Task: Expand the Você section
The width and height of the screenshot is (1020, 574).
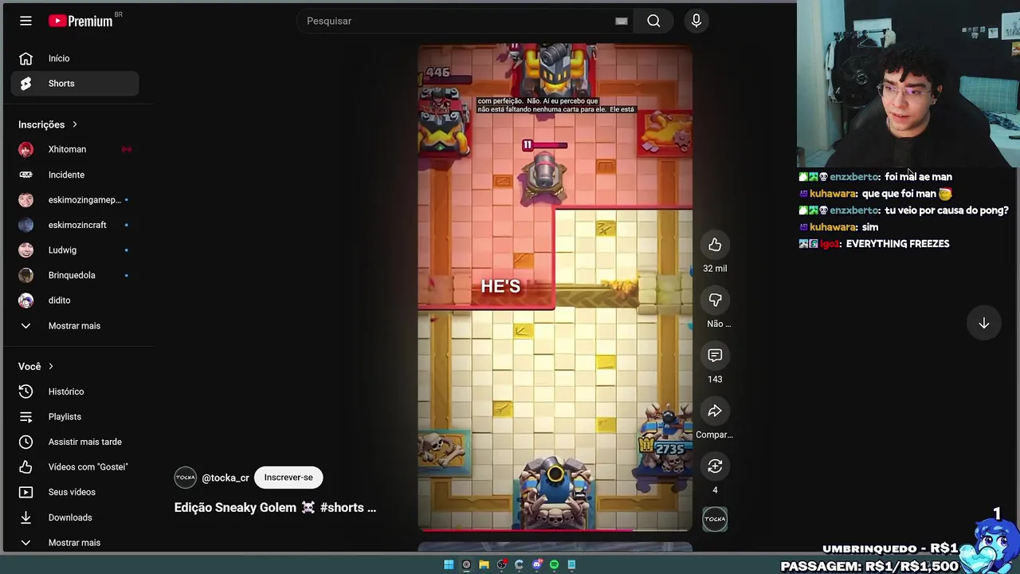Action: coord(36,366)
